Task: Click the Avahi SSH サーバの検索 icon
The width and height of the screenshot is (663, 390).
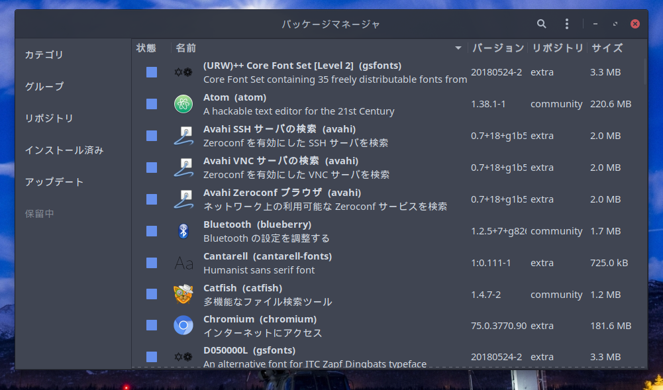Action: [183, 136]
